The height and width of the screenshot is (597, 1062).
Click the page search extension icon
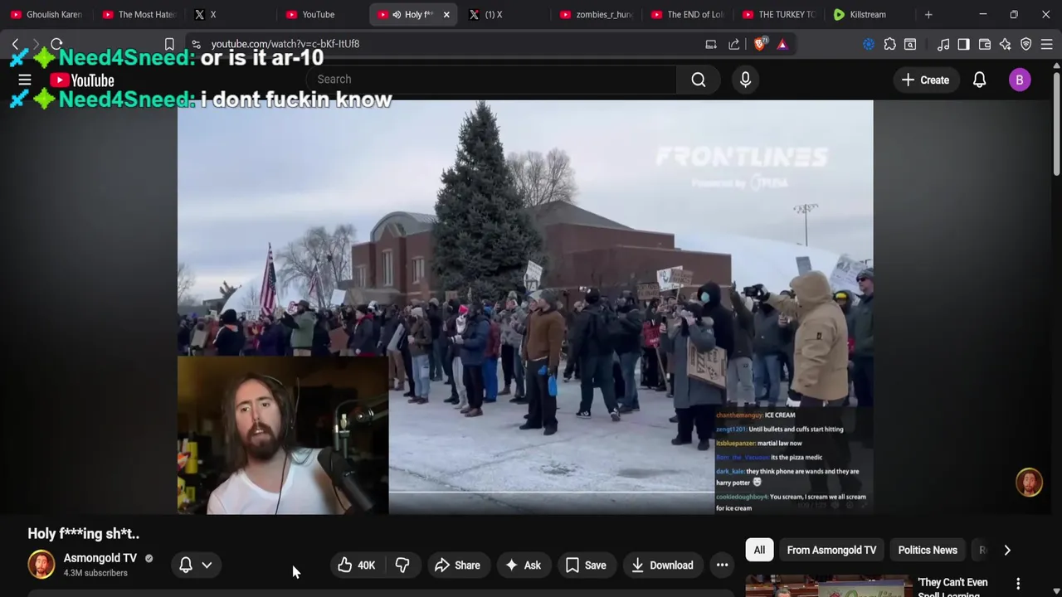(910, 44)
